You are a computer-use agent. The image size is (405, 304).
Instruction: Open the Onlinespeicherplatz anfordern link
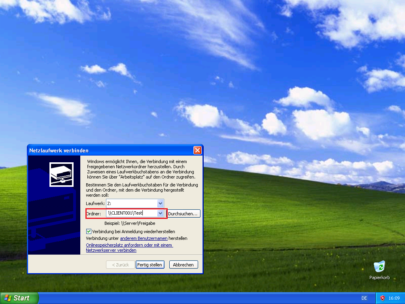(x=129, y=248)
